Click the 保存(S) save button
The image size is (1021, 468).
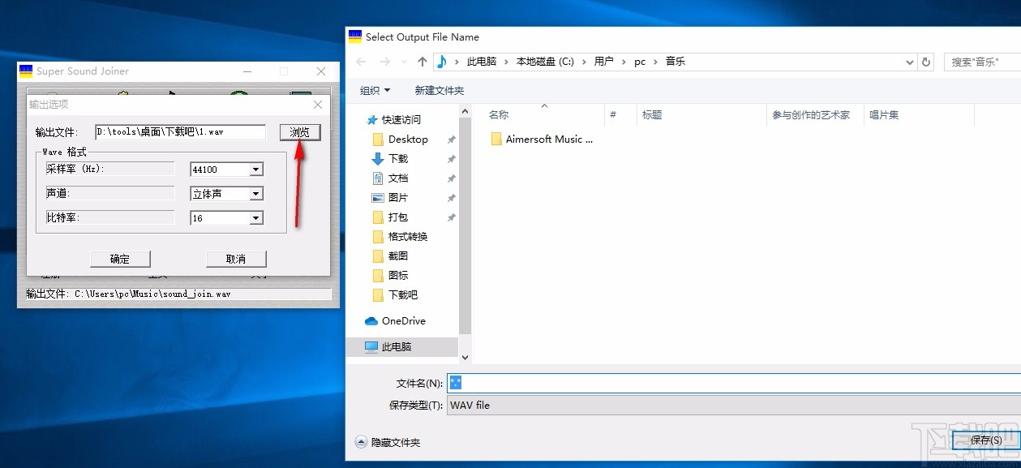coord(986,440)
